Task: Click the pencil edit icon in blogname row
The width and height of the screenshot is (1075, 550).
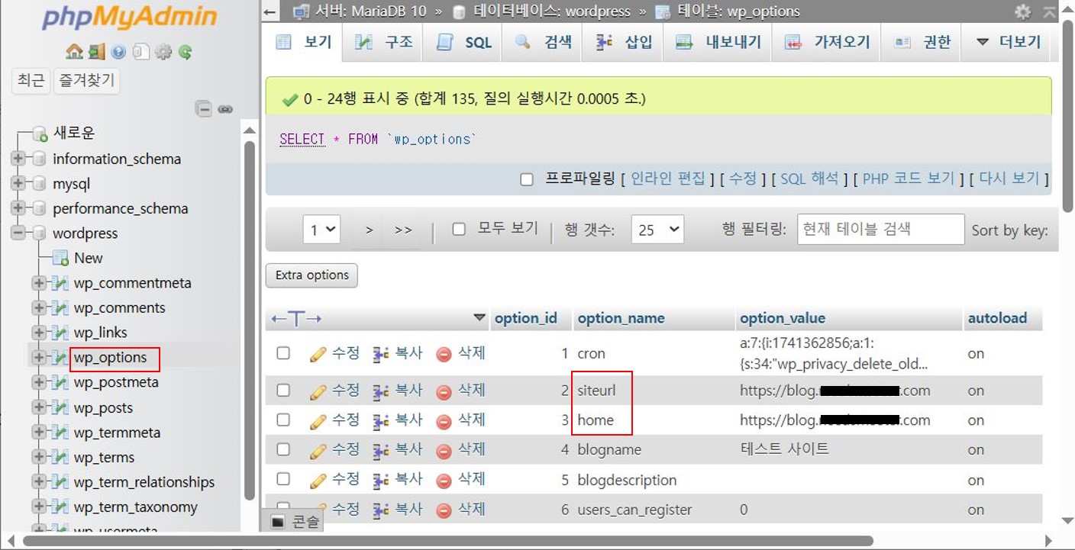Action: click(318, 451)
